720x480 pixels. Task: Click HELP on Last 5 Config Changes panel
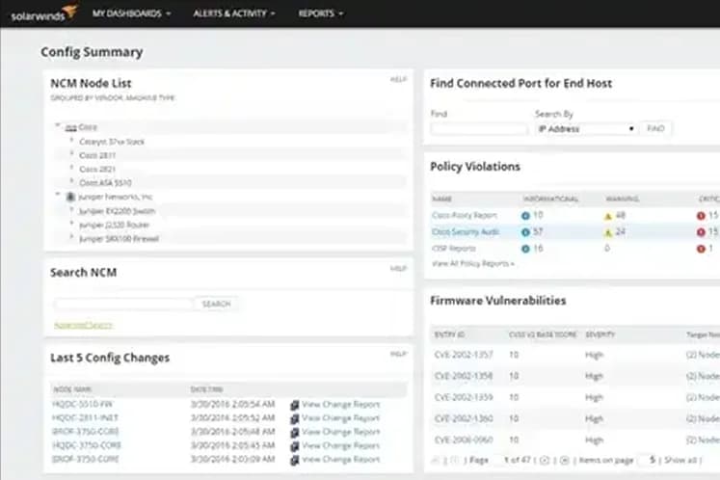pyautogui.click(x=398, y=354)
